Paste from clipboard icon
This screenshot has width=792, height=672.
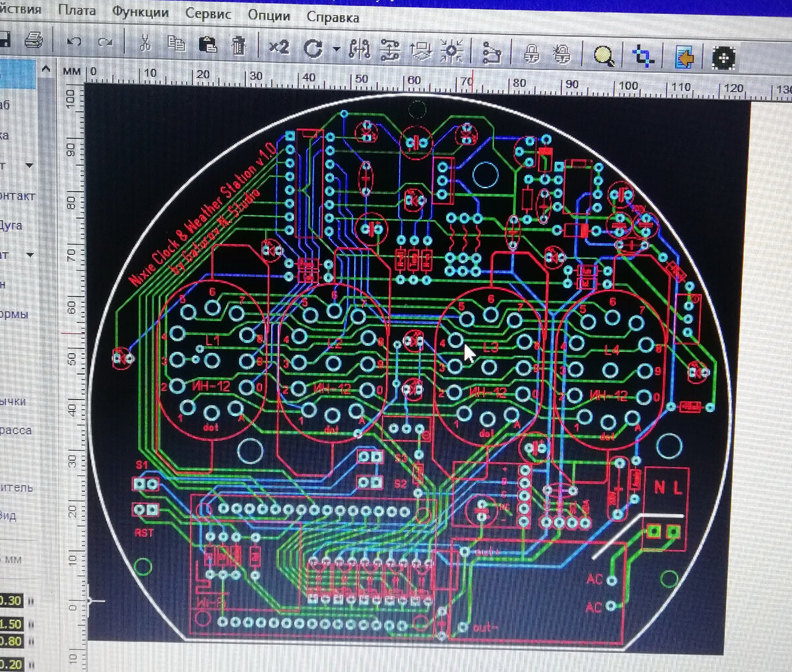pos(207,45)
